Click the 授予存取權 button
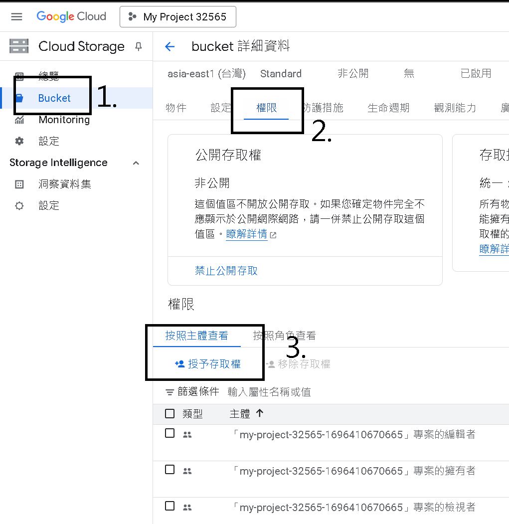This screenshot has height=524, width=509. tap(207, 364)
